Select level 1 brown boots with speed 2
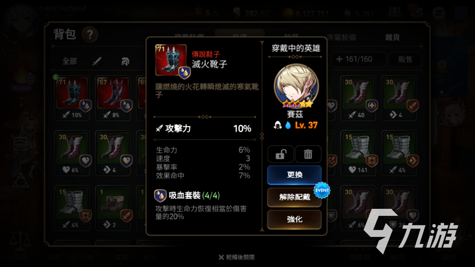 114,208
